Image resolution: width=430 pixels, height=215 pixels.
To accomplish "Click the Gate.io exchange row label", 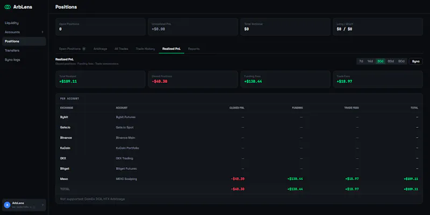I will 65,127.
